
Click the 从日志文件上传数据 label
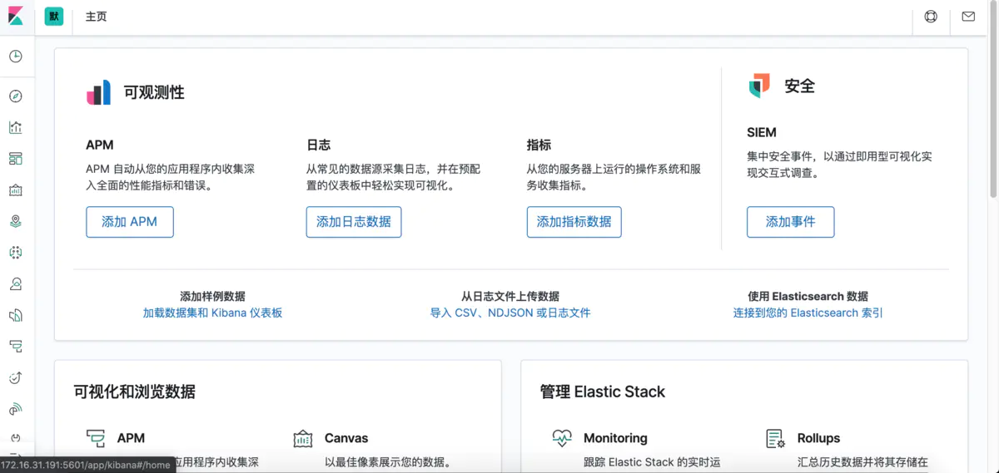click(x=510, y=296)
